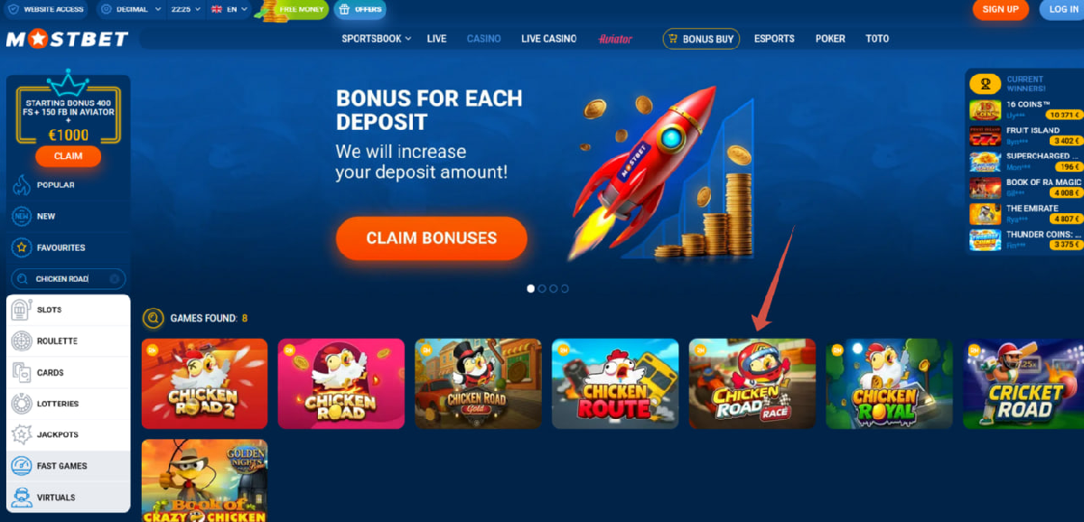Switch to the Live Casino tab
Screen dimensions: 1084x522
tap(548, 39)
